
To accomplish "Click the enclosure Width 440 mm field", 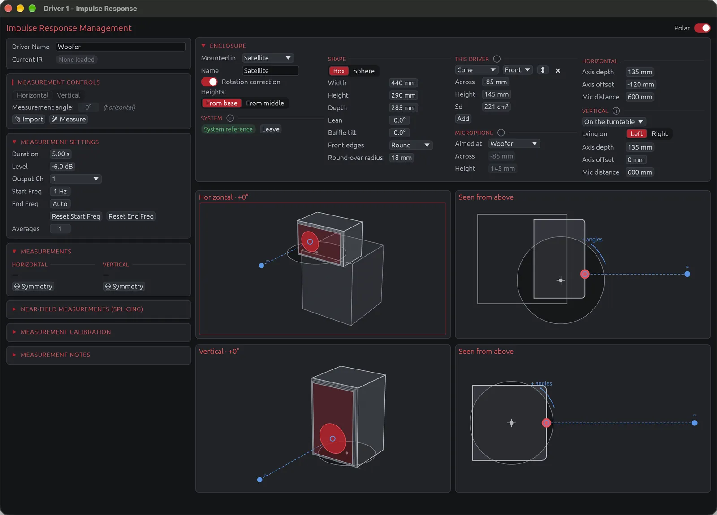I will coord(403,83).
